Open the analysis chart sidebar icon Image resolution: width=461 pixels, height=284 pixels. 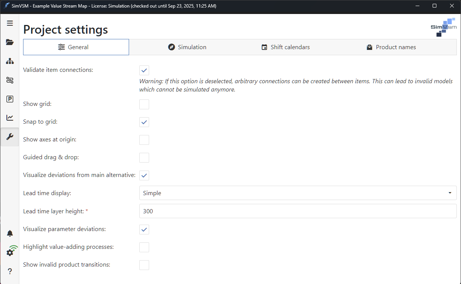tap(9, 118)
